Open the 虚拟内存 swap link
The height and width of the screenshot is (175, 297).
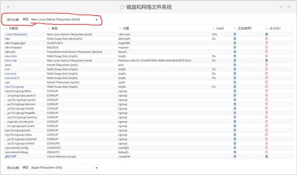click(x=11, y=156)
